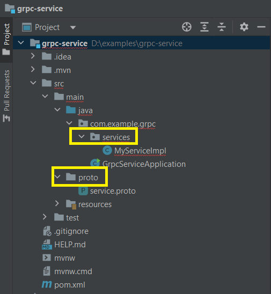Image resolution: width=271 pixels, height=294 pixels.
Task: Select the .gitignore file
Action: click(65, 231)
